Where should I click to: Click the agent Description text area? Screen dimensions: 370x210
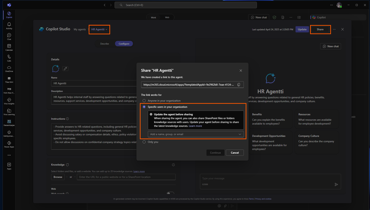[x=94, y=99]
